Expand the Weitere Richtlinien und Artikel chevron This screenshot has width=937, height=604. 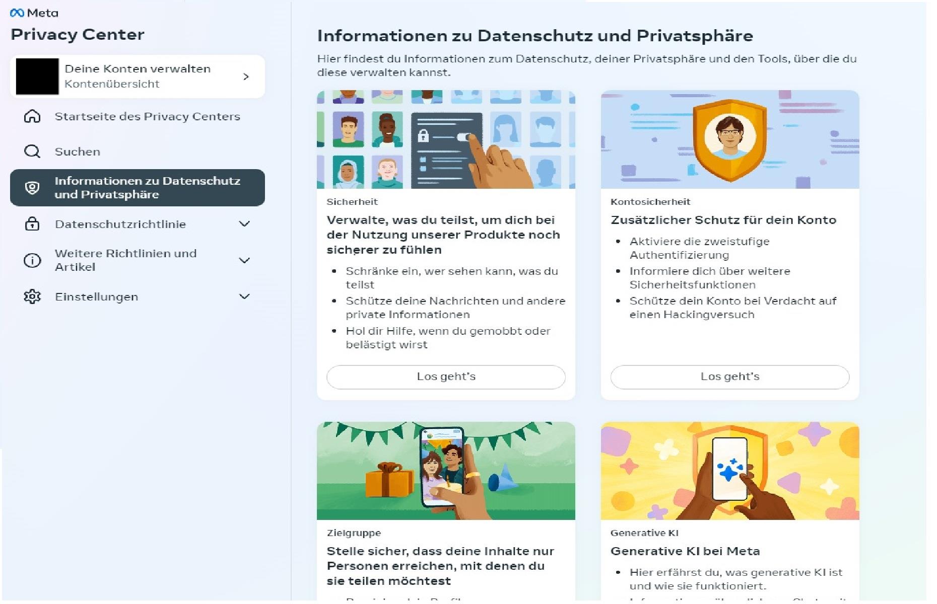[244, 260]
